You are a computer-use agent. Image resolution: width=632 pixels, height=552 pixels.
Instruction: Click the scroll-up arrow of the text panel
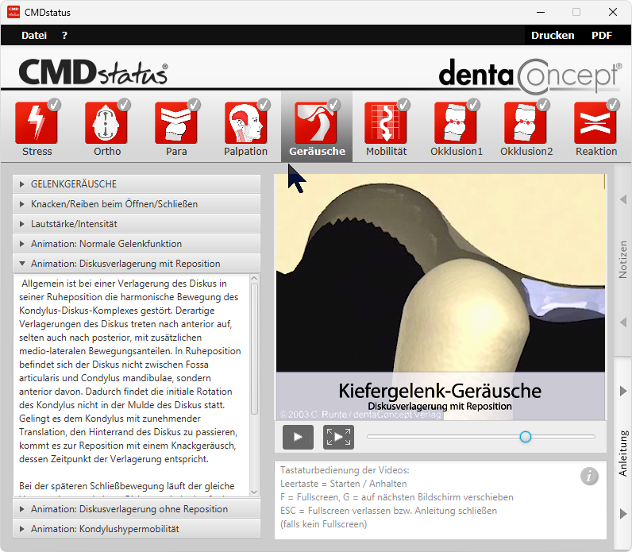[254, 278]
